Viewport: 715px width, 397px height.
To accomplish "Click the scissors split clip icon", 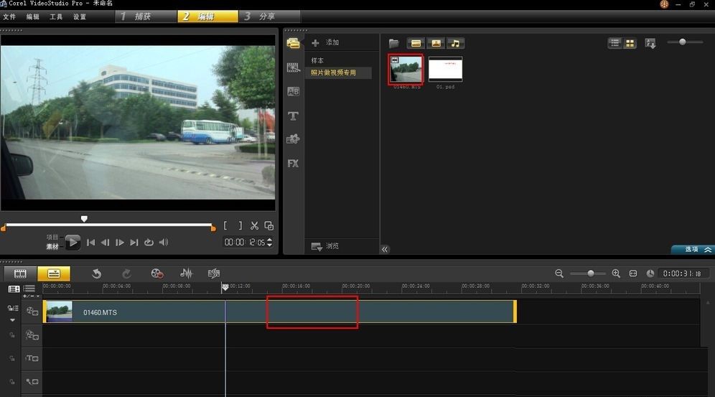I will pos(254,225).
